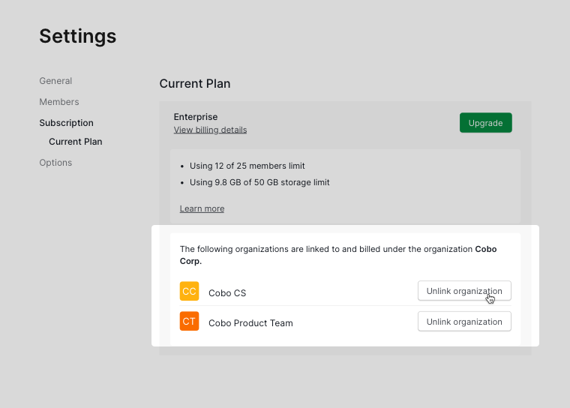Image resolution: width=570 pixels, height=408 pixels.
Task: Click the Cobo CS organization name
Action: (x=226, y=293)
